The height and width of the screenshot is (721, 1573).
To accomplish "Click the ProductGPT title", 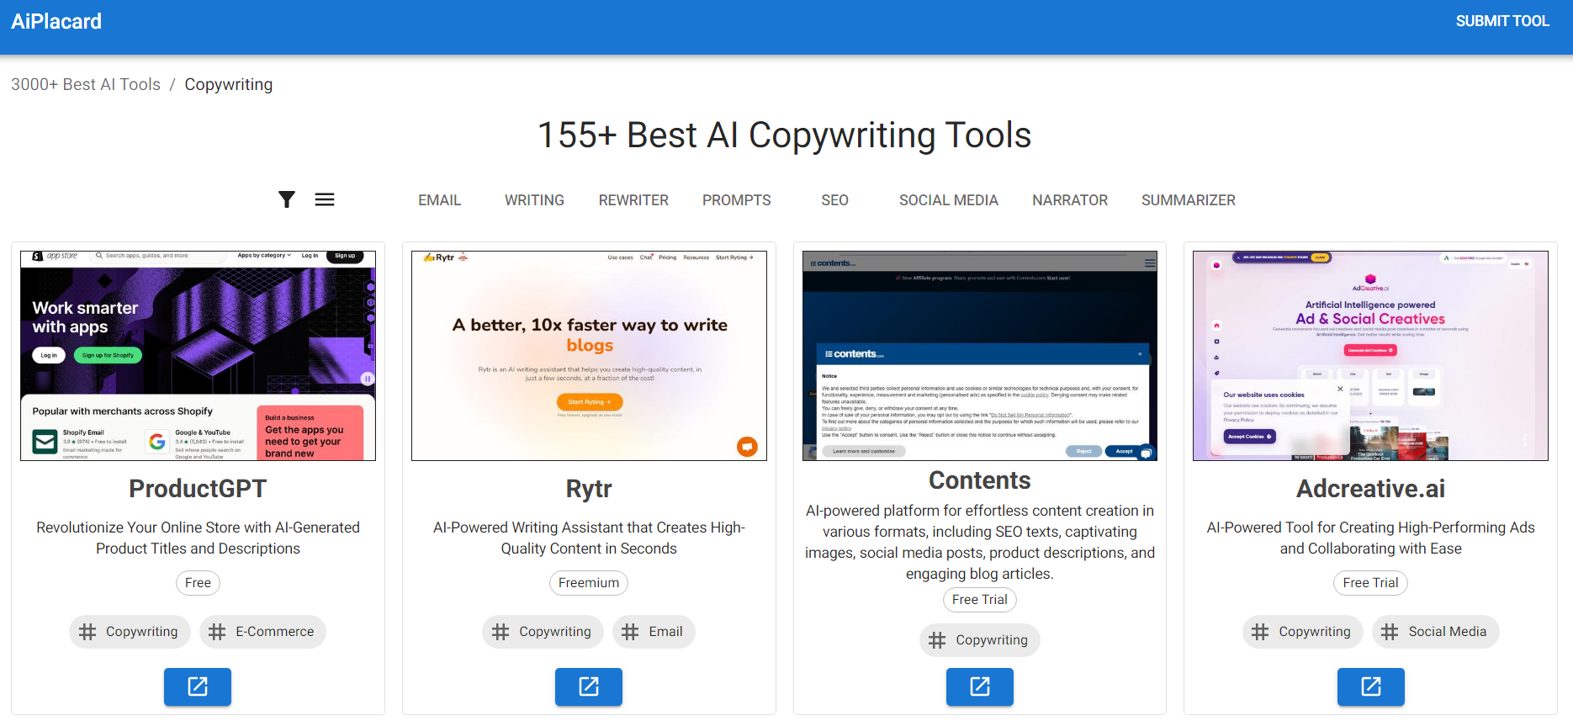I will pos(198,489).
